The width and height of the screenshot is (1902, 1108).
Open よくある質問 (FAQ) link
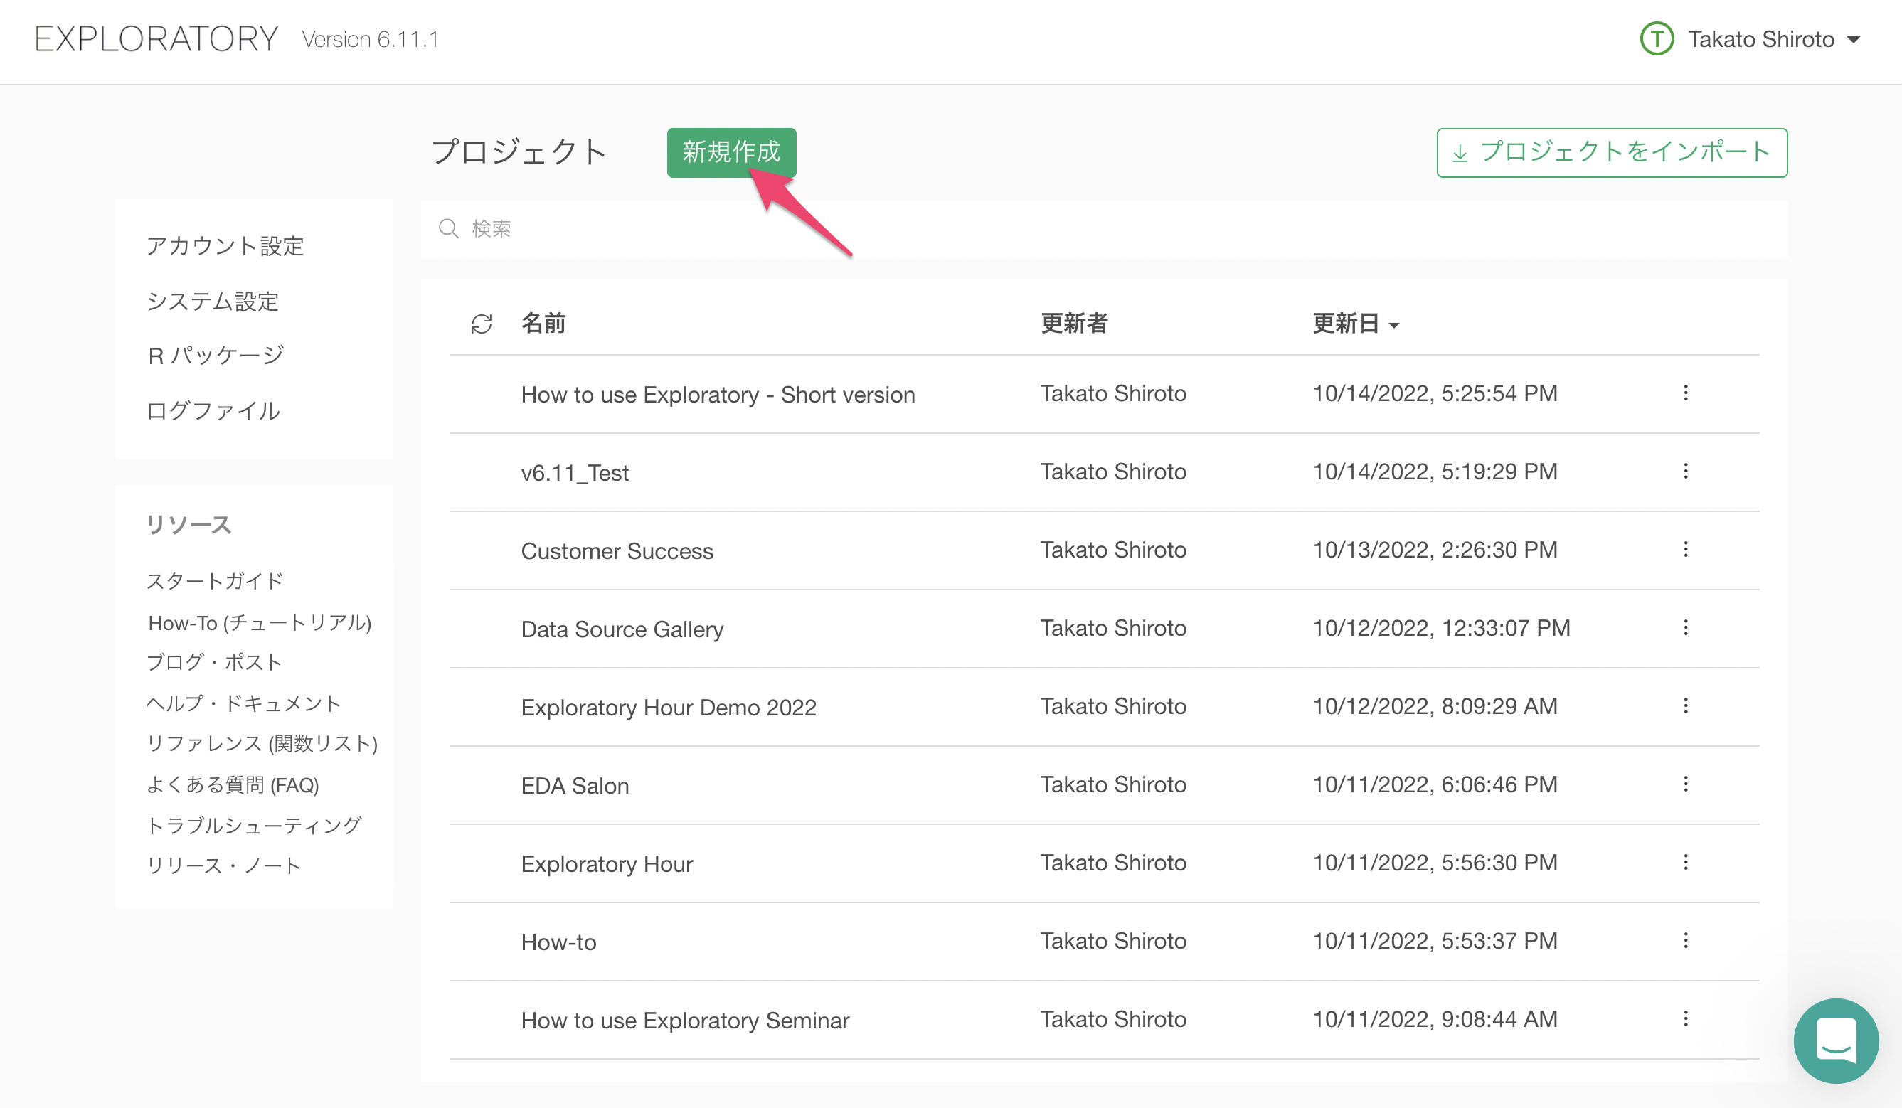(233, 785)
